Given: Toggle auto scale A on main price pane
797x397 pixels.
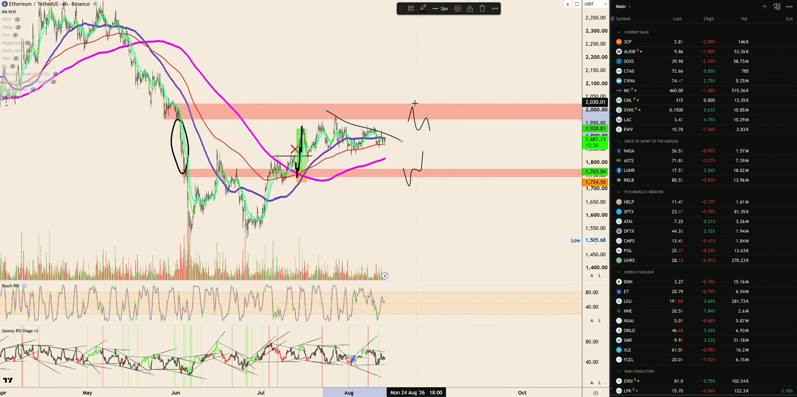Looking at the screenshot, I should tap(592, 276).
